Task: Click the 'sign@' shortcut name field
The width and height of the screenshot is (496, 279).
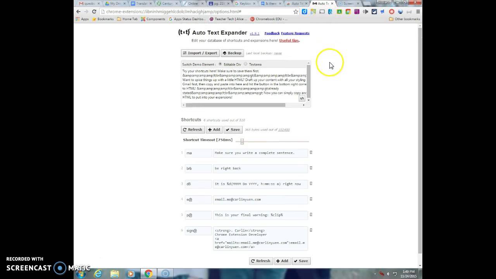Action: click(198, 231)
